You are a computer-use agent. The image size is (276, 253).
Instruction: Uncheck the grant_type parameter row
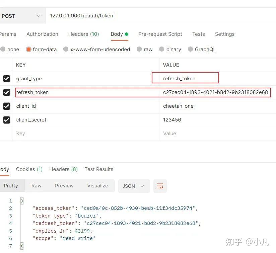pyautogui.click(x=6, y=78)
